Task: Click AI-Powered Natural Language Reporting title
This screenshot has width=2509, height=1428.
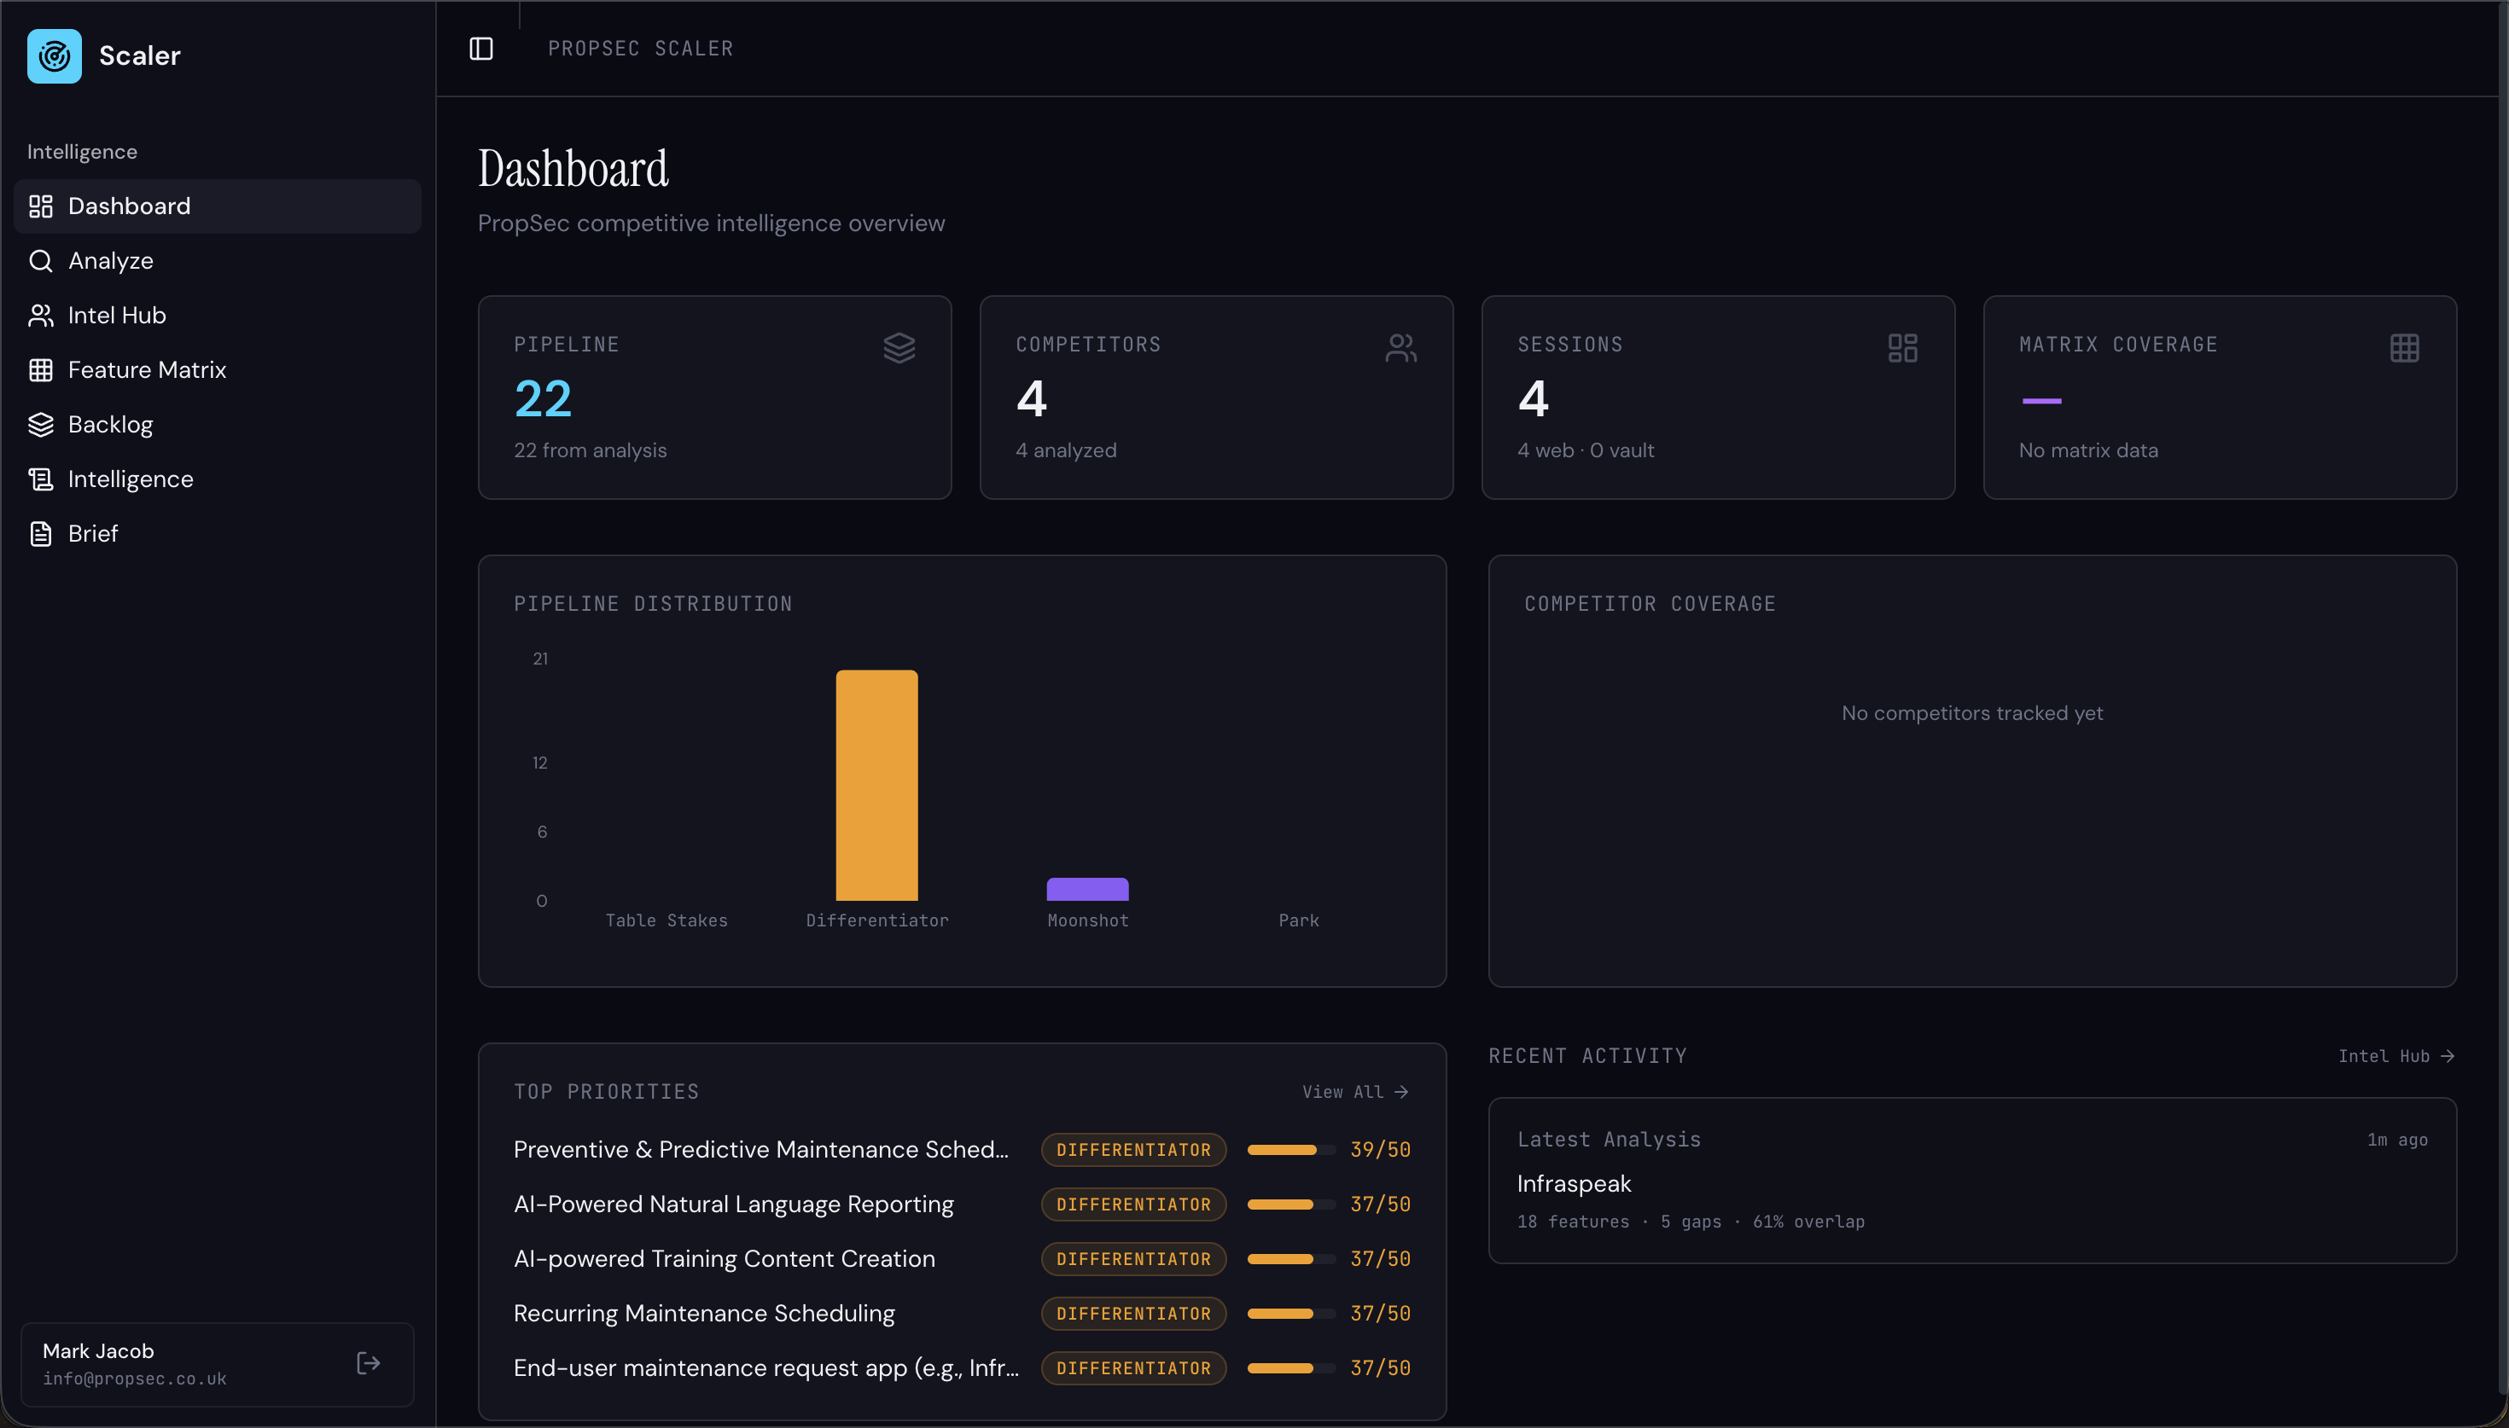Action: coord(734,1205)
